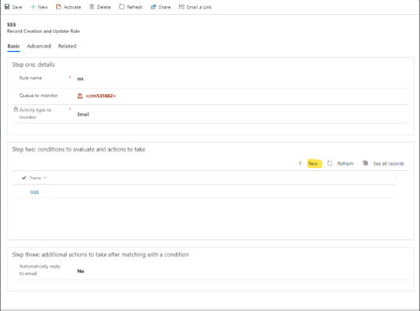Click the Delete trash icon

[92, 7]
